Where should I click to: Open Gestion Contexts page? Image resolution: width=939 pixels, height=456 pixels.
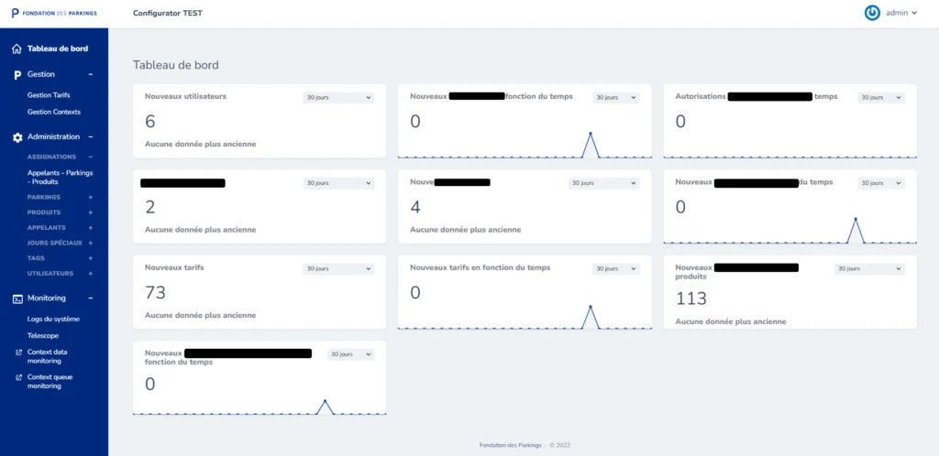pyautogui.click(x=54, y=112)
